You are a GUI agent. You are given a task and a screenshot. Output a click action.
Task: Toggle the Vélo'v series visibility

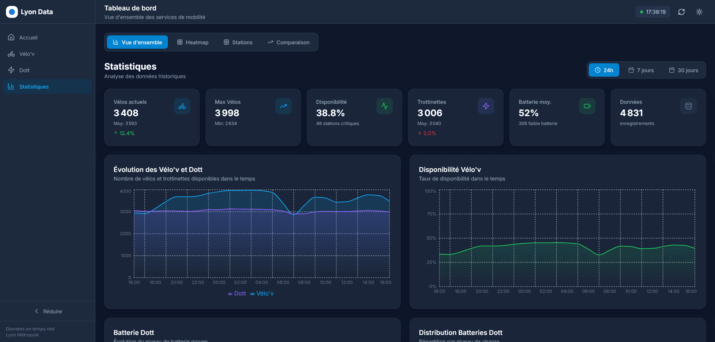pyautogui.click(x=262, y=294)
